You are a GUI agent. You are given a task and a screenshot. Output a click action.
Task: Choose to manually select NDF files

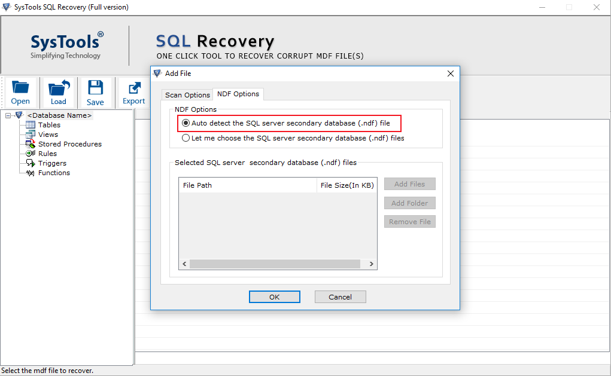186,137
